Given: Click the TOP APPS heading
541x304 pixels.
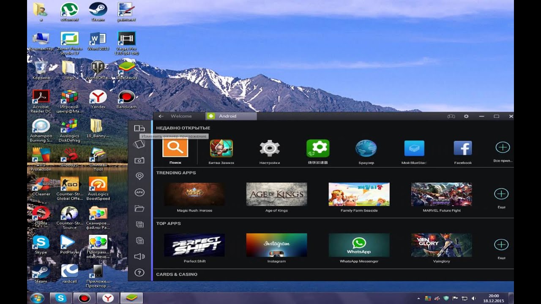Looking at the screenshot, I should tap(168, 223).
